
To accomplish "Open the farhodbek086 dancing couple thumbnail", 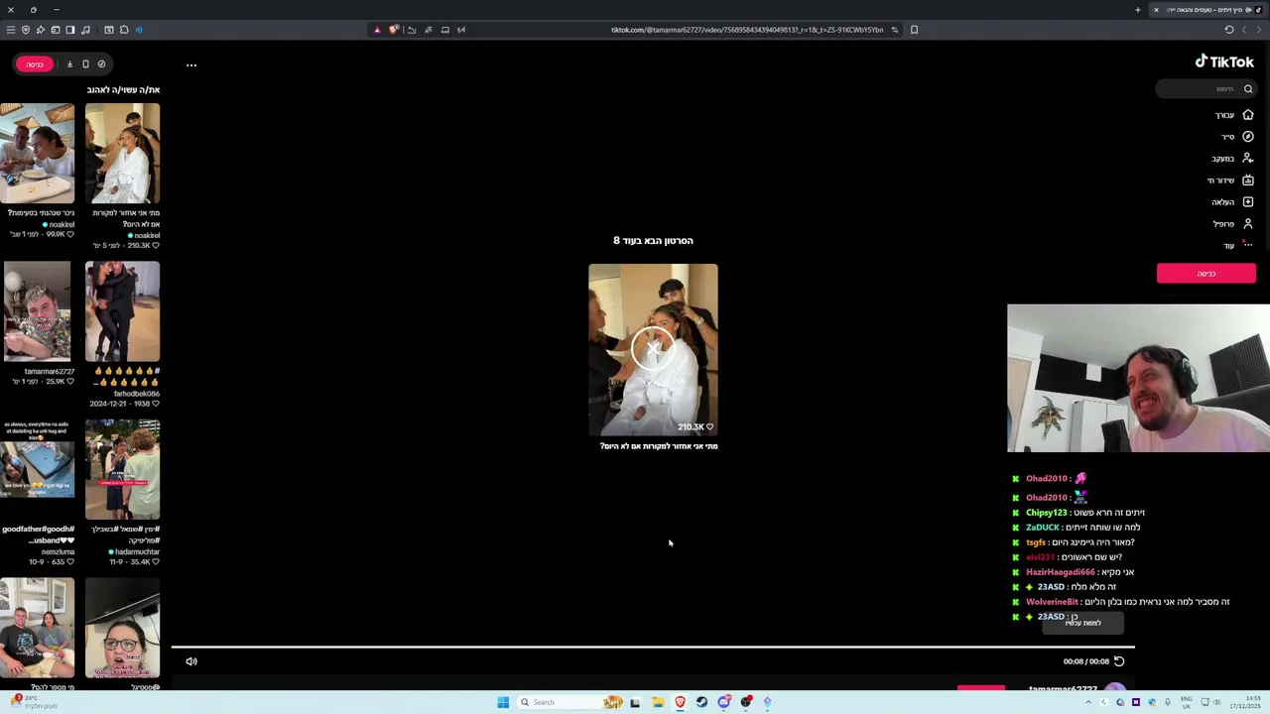I will (x=122, y=311).
